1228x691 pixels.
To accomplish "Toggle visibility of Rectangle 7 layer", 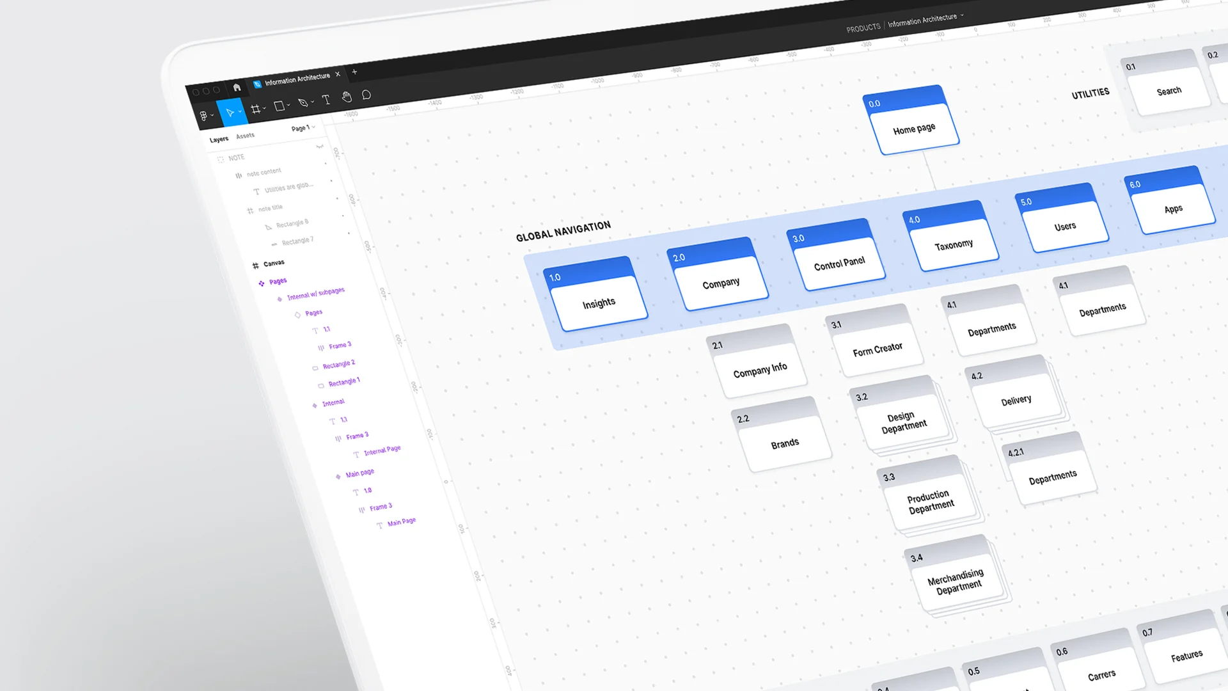I will tap(326, 241).
